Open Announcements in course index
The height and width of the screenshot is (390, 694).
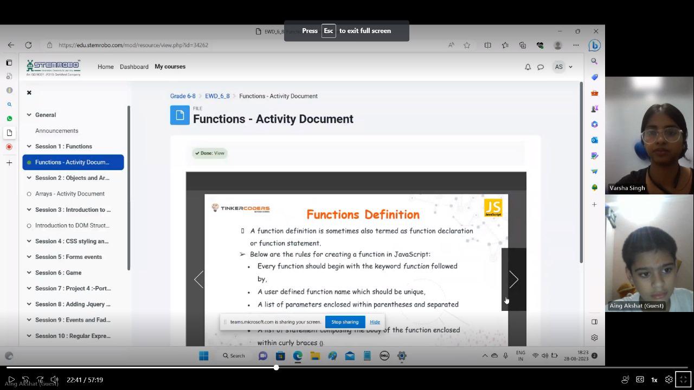(x=56, y=131)
